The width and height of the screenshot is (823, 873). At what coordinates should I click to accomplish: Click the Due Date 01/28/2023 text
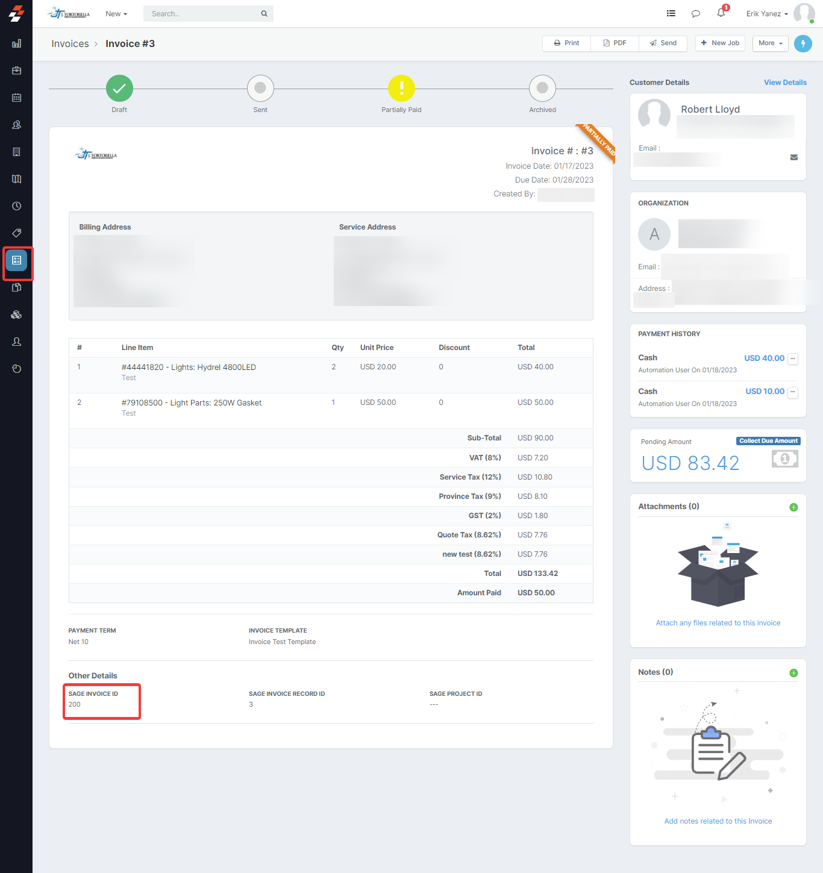pos(554,180)
